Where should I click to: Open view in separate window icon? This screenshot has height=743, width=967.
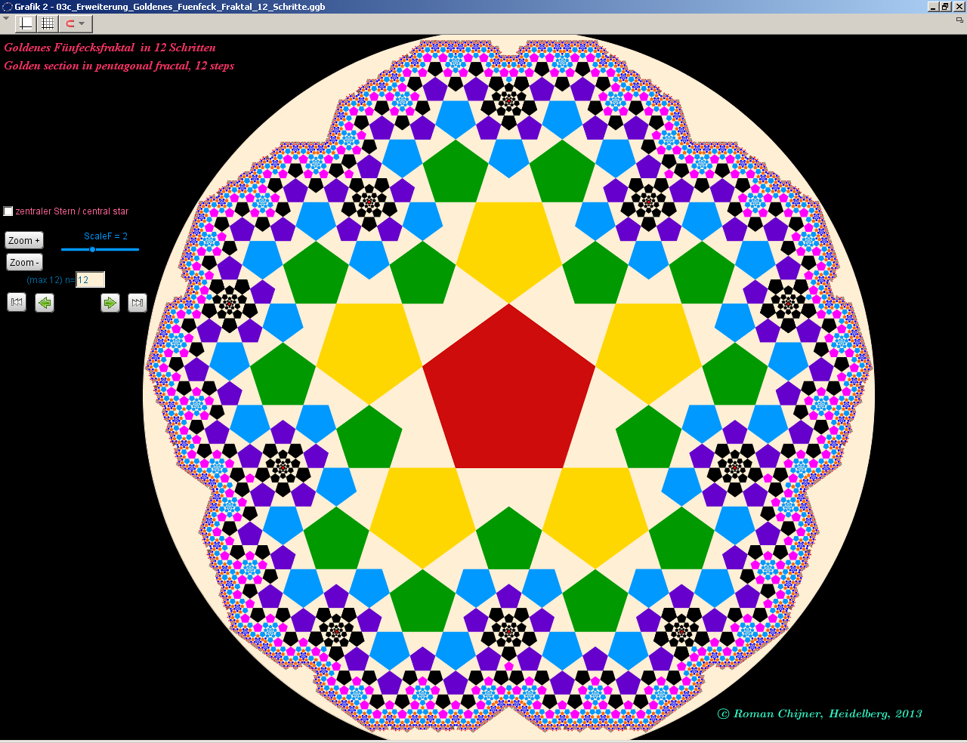coord(959,20)
